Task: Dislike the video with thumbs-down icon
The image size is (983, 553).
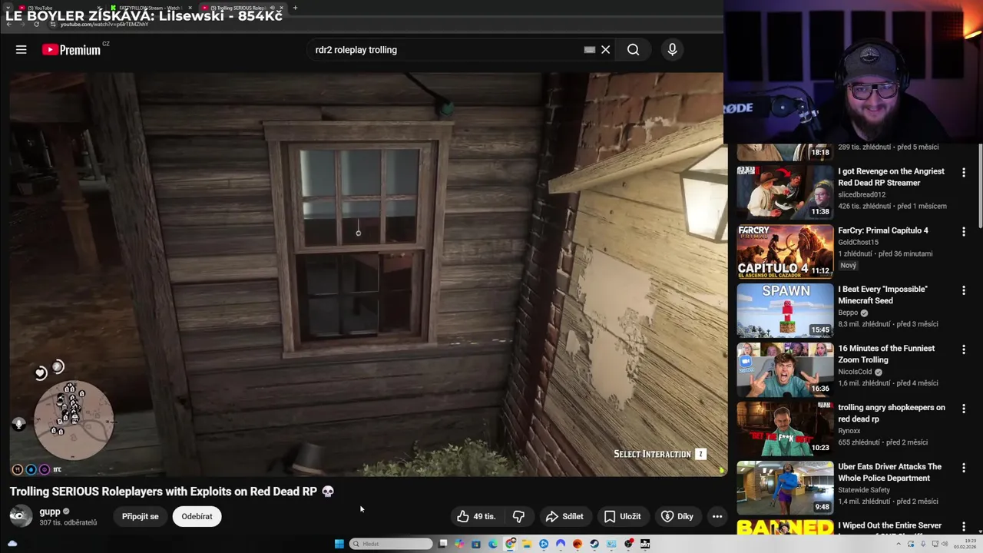Action: pyautogui.click(x=518, y=516)
